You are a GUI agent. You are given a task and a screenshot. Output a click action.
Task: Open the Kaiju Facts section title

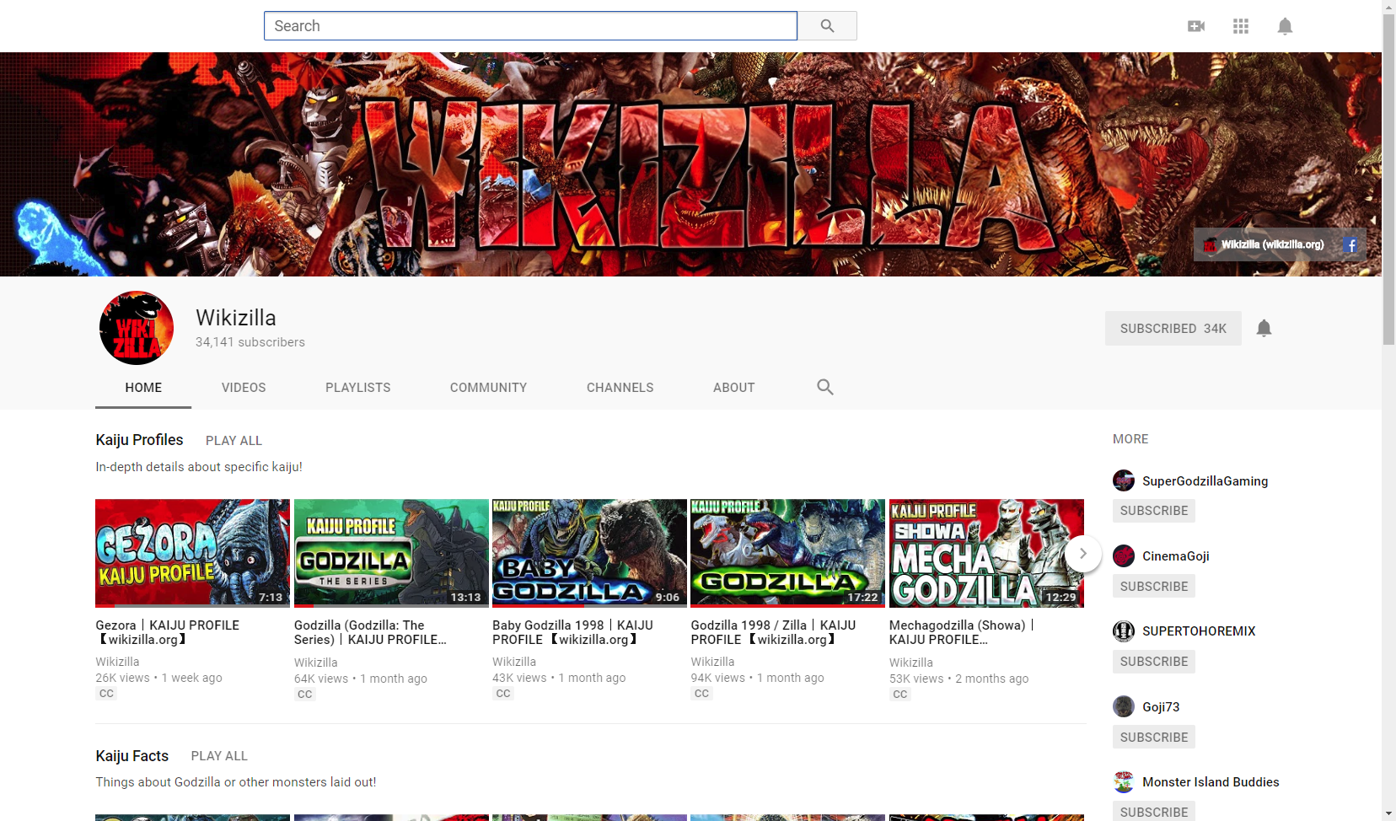pos(132,756)
